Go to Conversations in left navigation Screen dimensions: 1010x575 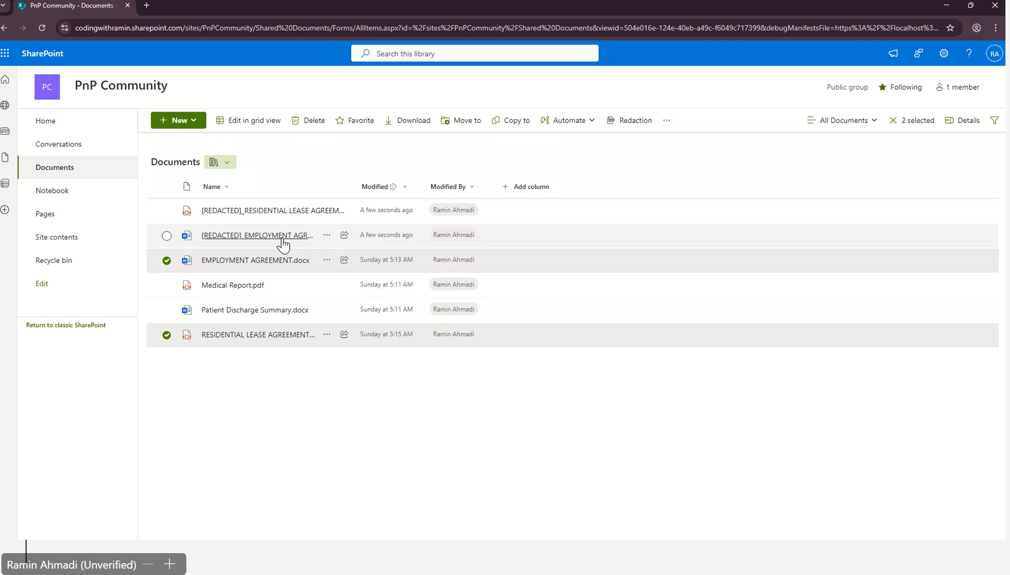(58, 144)
